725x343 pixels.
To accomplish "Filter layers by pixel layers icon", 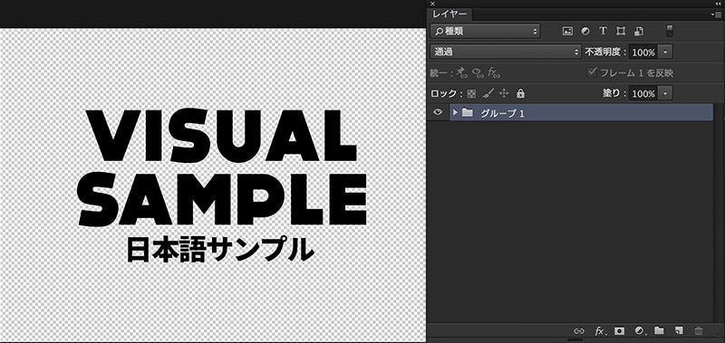I will (567, 31).
